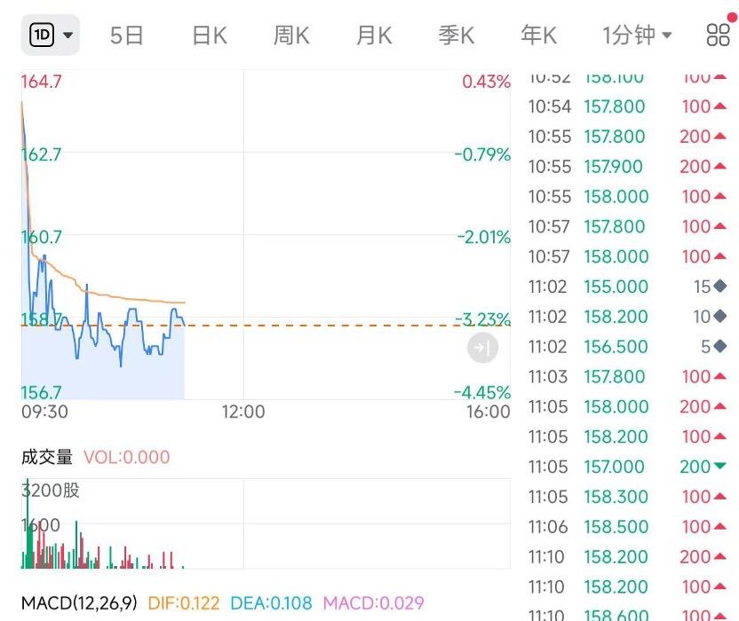Click the red up arrow on 158.500 trade
The image size is (739, 621).
[x=720, y=527]
